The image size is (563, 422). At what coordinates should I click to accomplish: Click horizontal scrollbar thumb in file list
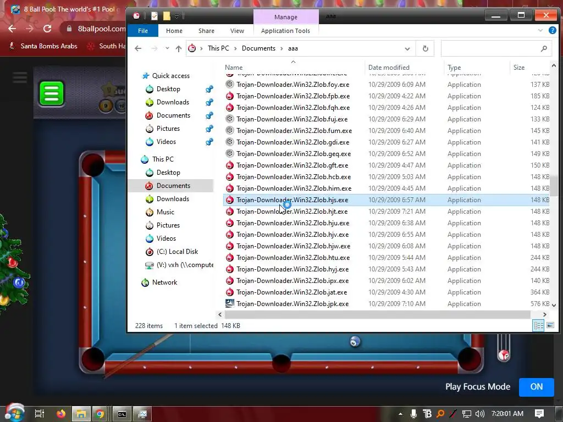click(377, 314)
